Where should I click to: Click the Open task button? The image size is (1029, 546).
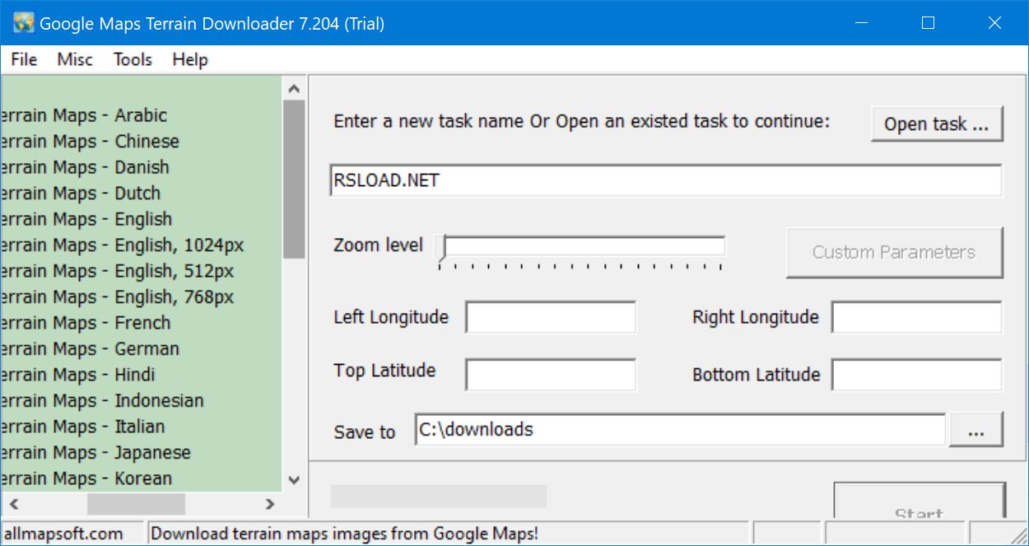point(937,124)
